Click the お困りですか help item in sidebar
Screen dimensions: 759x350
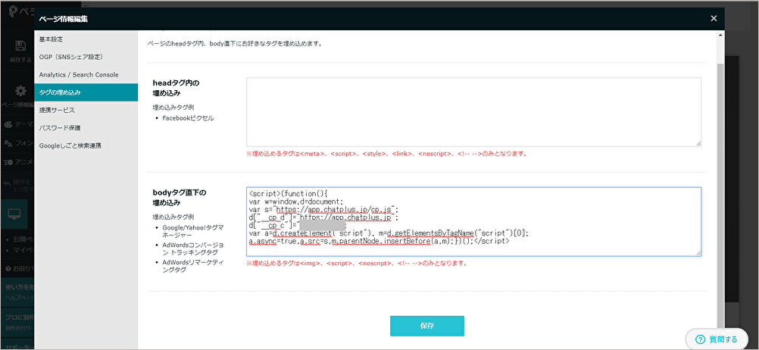point(20,267)
